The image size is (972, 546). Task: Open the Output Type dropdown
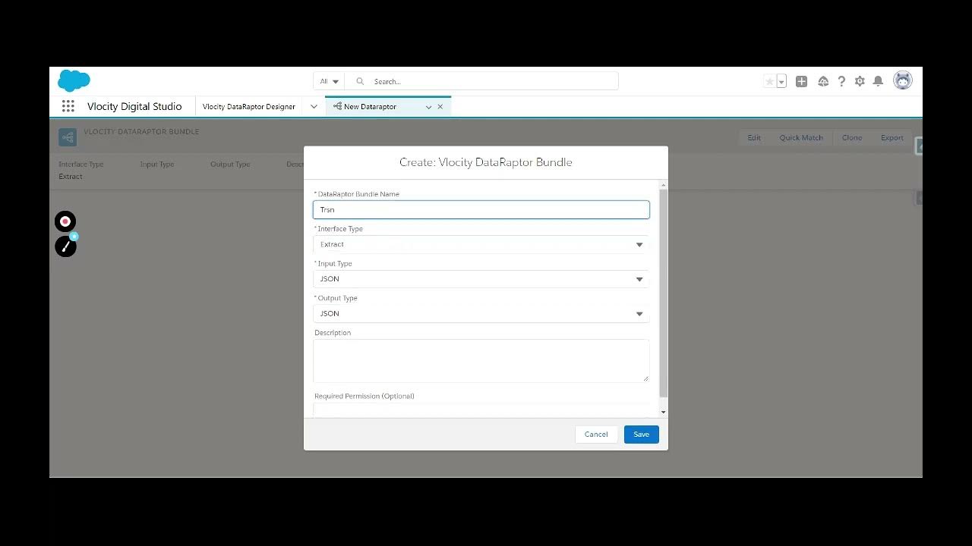click(x=481, y=313)
